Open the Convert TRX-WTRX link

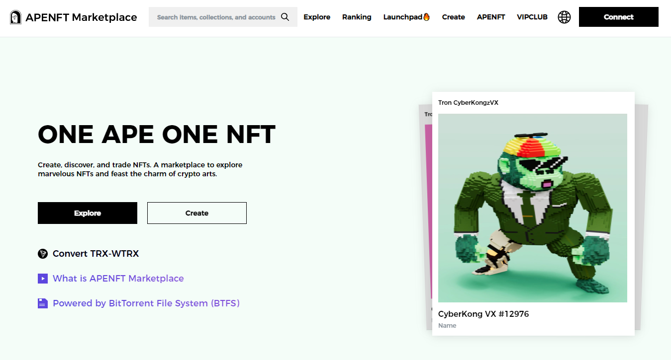(96, 254)
